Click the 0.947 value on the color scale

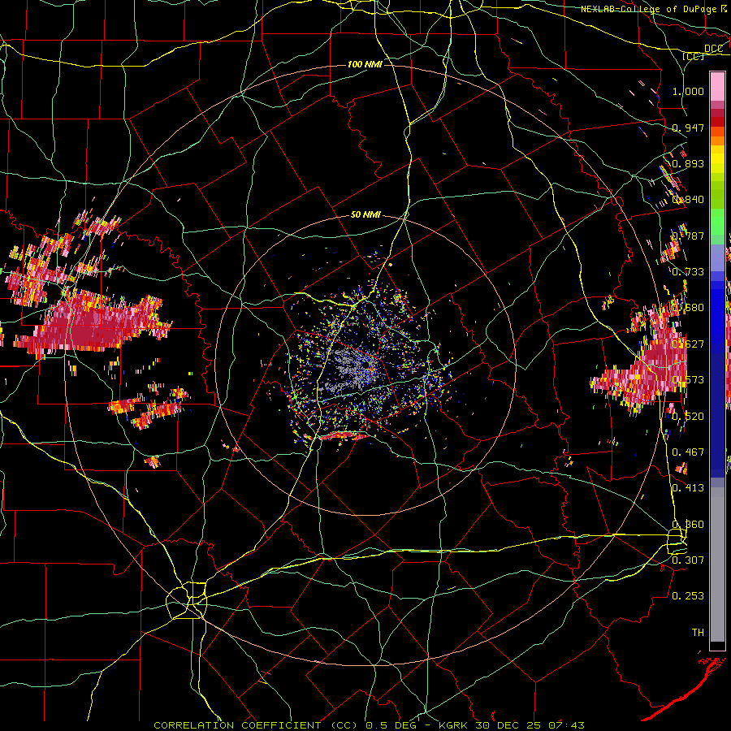coord(688,128)
